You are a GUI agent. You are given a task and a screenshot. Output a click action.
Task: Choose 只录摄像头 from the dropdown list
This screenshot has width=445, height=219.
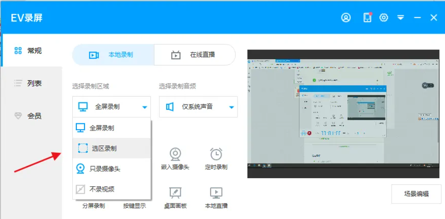pos(112,169)
